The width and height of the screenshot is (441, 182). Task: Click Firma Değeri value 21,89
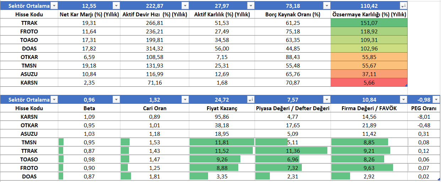click(x=369, y=125)
